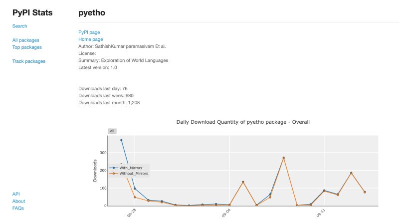Open the PyPI page link
The image size is (399, 219).
pyautogui.click(x=89, y=32)
